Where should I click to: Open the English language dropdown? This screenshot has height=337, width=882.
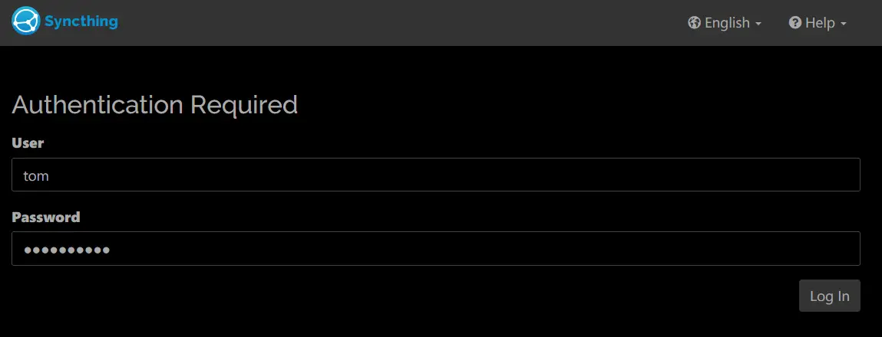(x=725, y=23)
